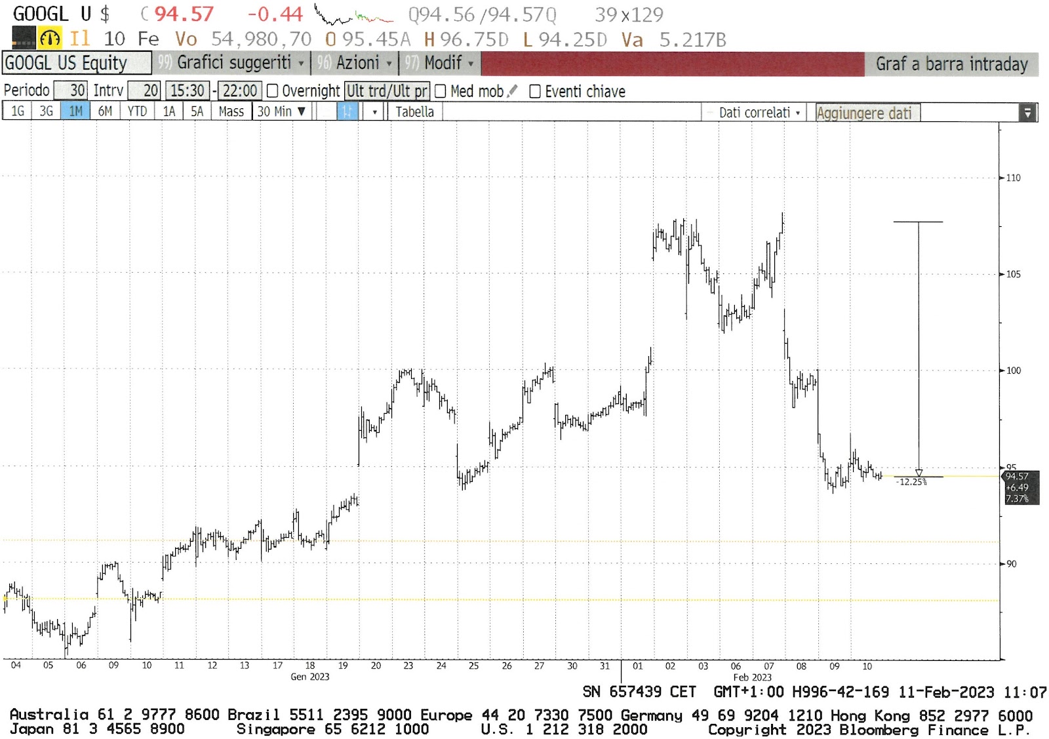Click the bid/ask quote Q94.56/94.57Q
1049x739 pixels.
pos(482,14)
